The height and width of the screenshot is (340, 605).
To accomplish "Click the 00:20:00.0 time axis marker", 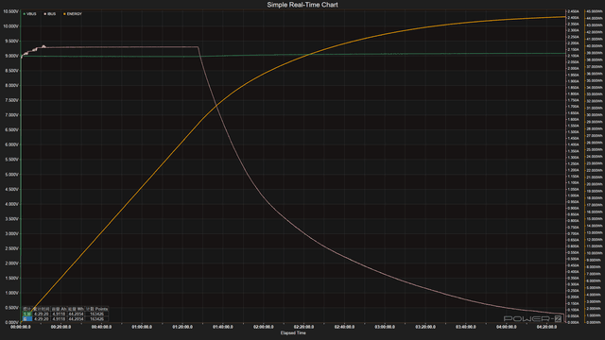I will coord(60,327).
